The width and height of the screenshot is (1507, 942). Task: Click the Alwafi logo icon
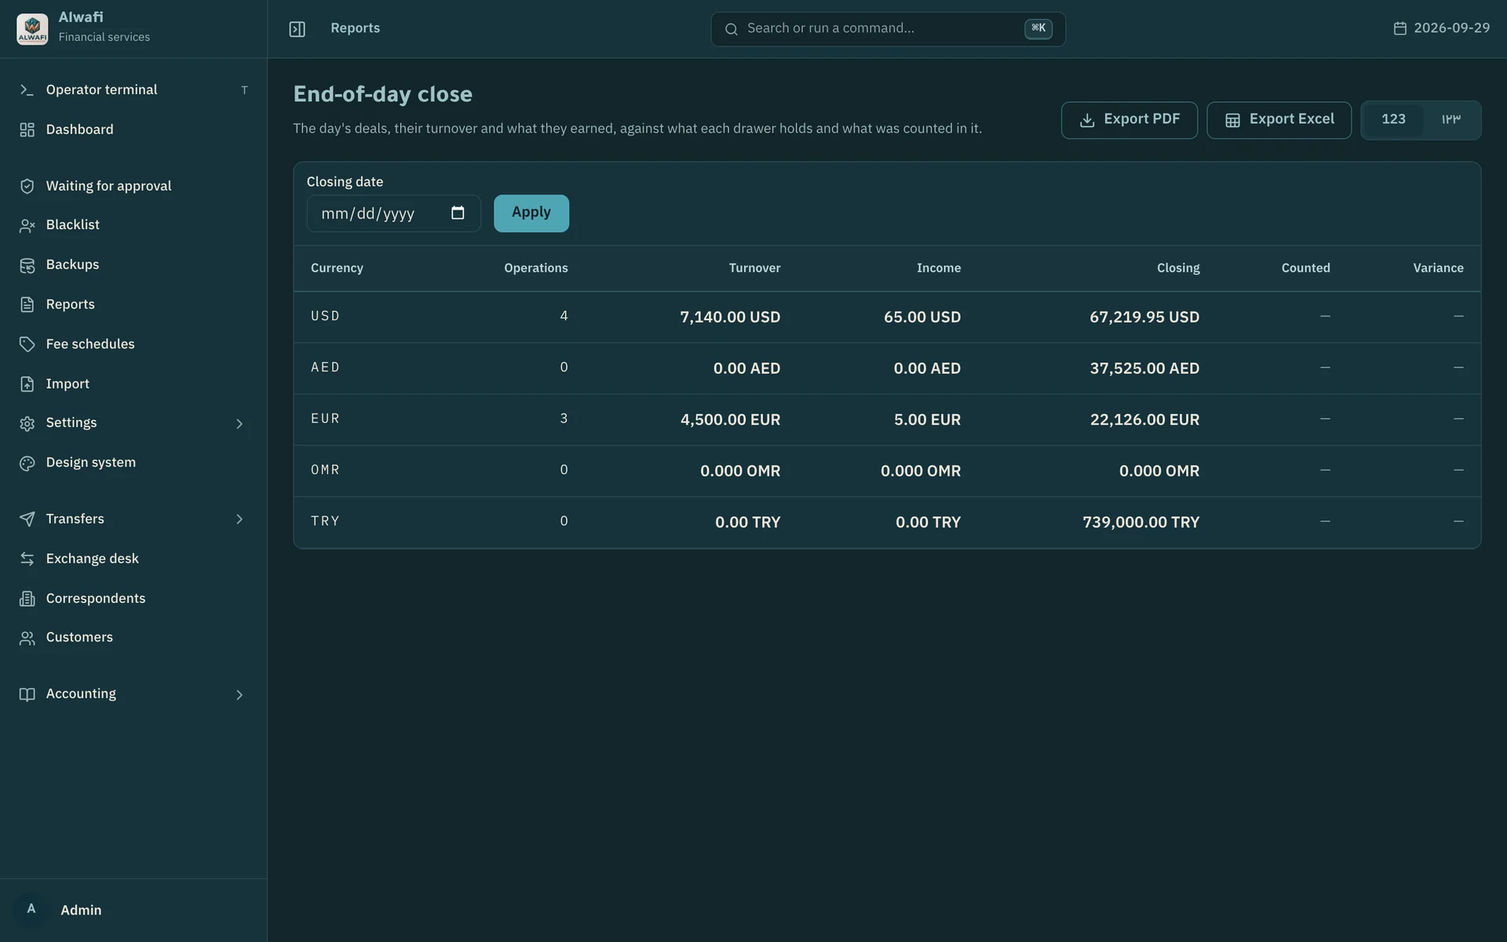pos(32,28)
